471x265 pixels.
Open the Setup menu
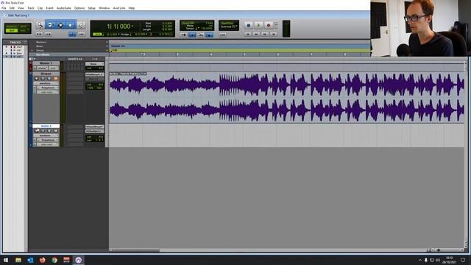tap(91, 8)
